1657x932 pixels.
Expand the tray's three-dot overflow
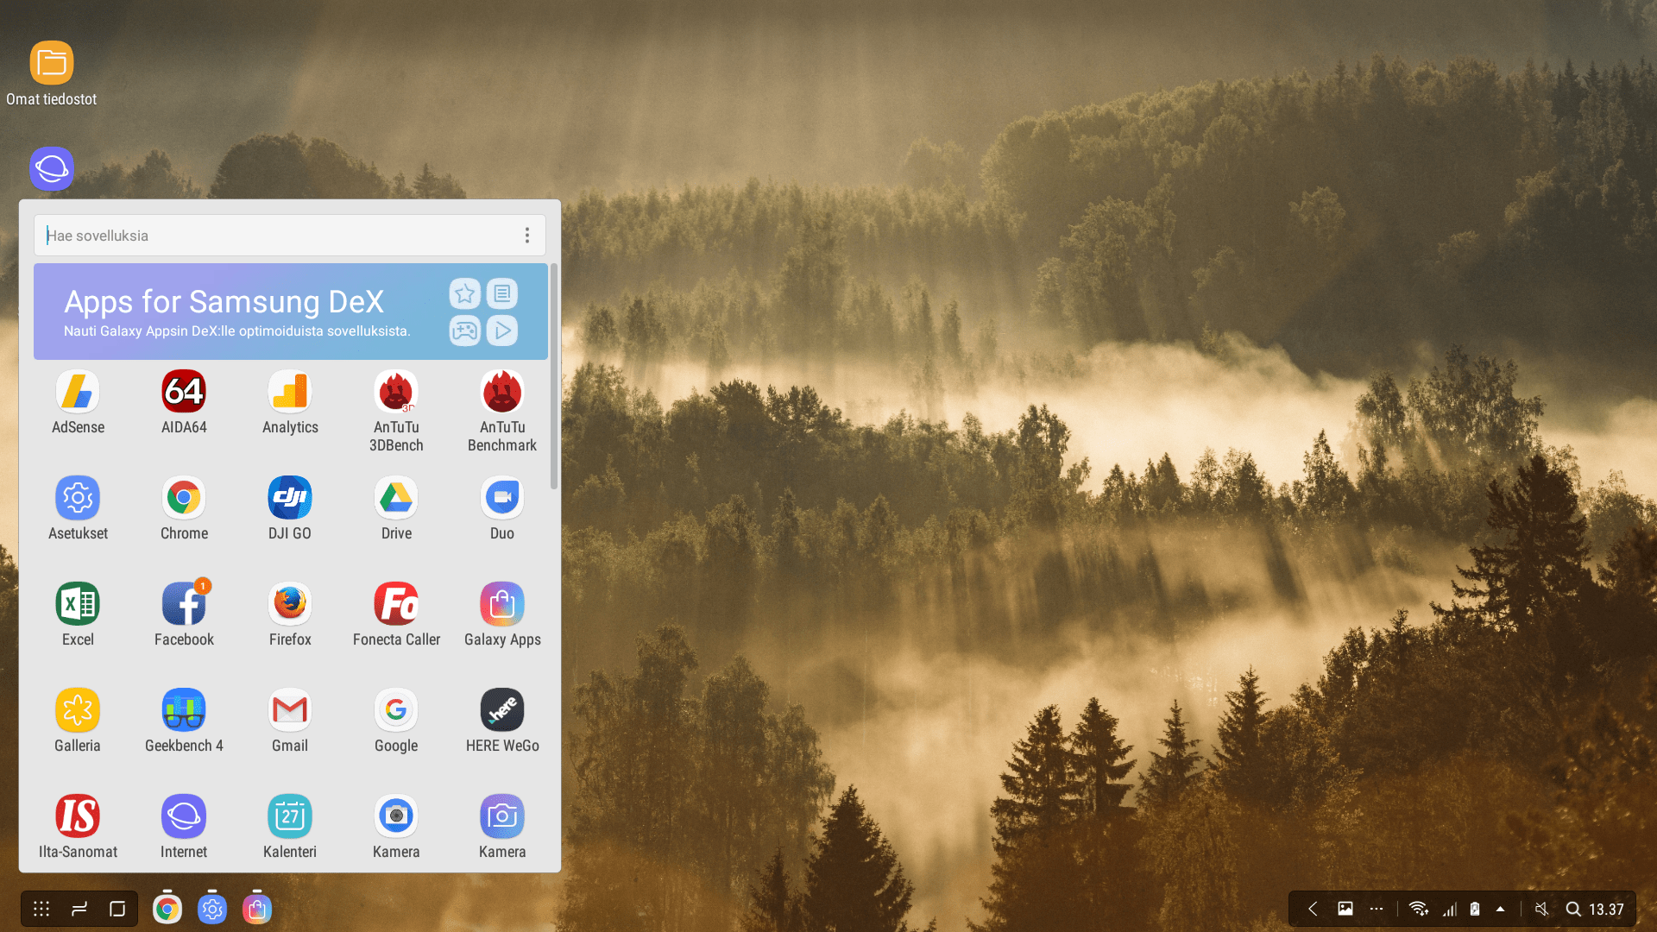(1377, 909)
